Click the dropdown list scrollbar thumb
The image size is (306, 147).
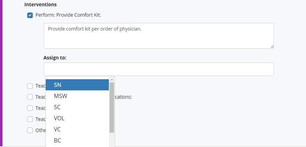click(x=112, y=107)
